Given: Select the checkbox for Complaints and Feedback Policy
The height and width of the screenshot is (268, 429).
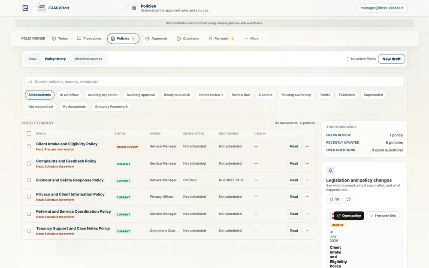Looking at the screenshot, I should pos(29,163).
